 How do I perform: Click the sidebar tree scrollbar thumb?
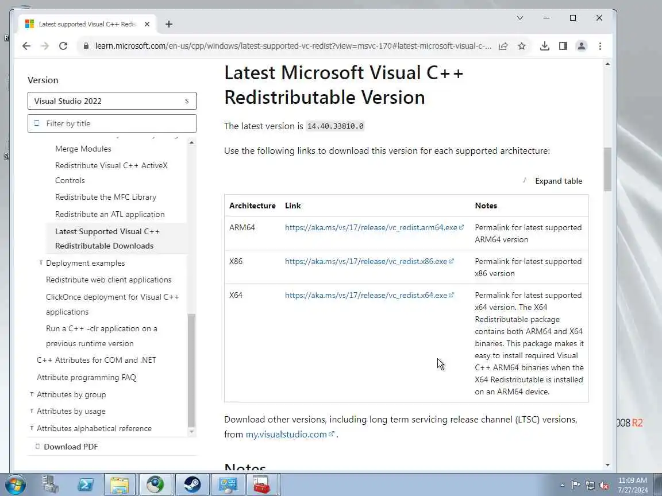192,370
